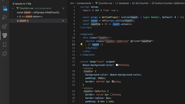Click 'count' inside mustache on line 12
185x104 pixels.
[x=96, y=44]
